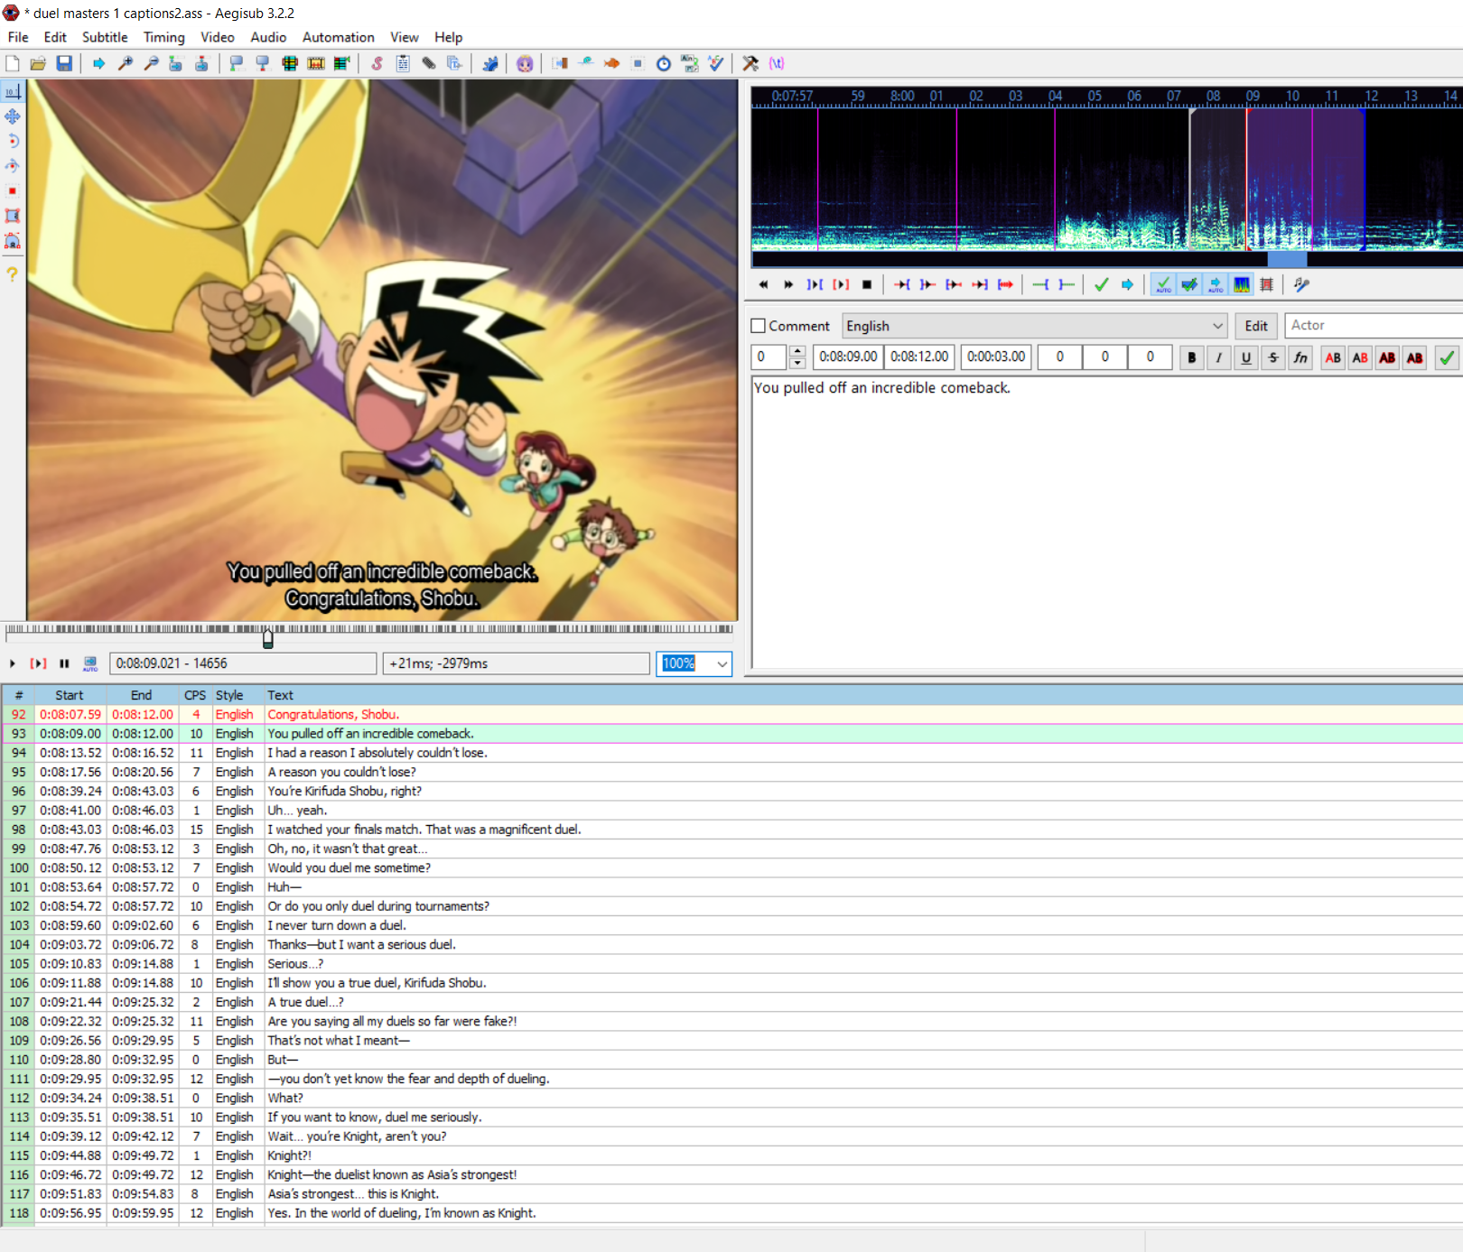
Task: Open the Styles Manager (pink S icon)
Action: [377, 63]
